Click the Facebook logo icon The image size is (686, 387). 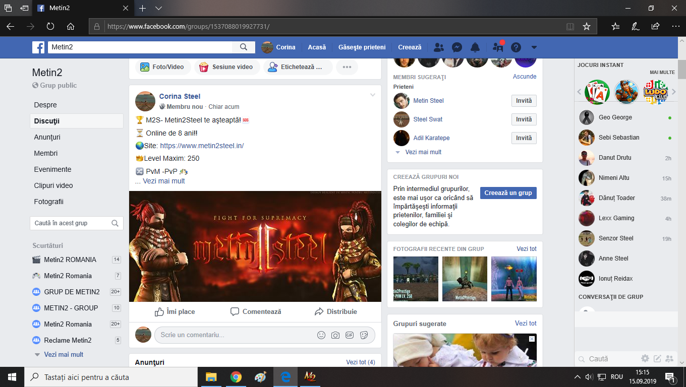(x=38, y=47)
